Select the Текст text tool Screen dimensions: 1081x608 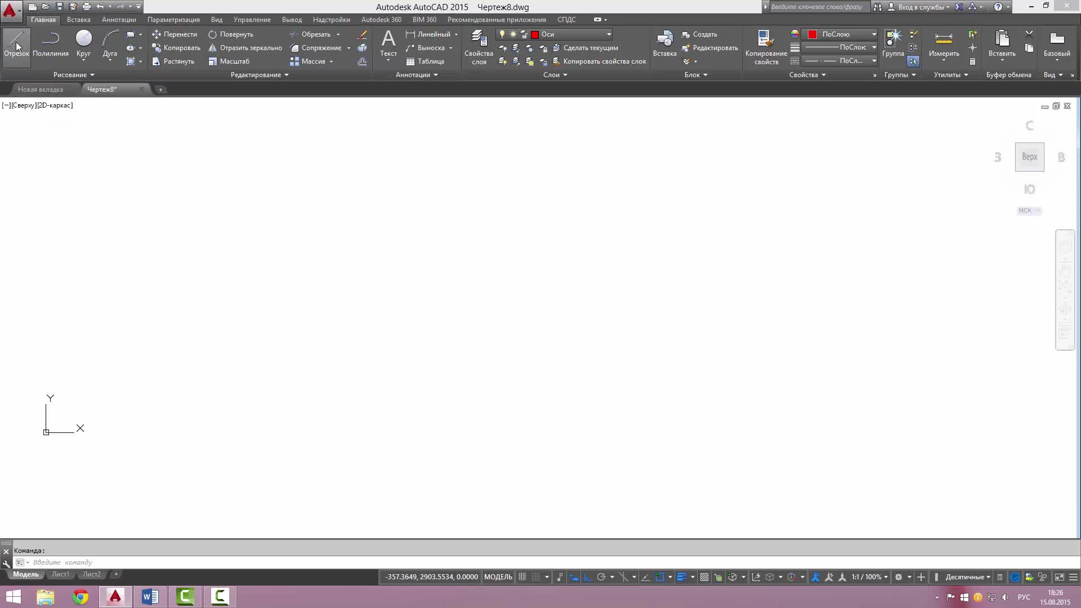388,44
